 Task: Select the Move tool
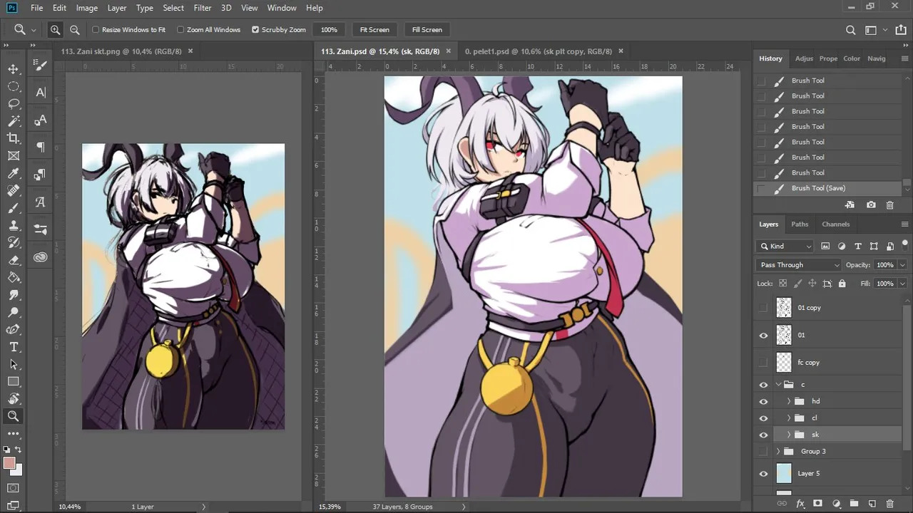coord(13,69)
